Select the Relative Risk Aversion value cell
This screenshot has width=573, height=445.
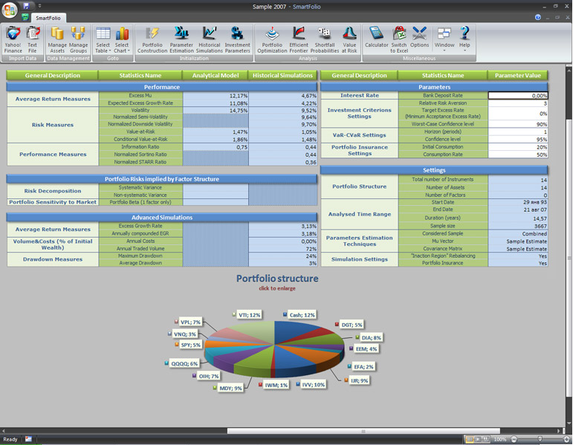click(518, 103)
